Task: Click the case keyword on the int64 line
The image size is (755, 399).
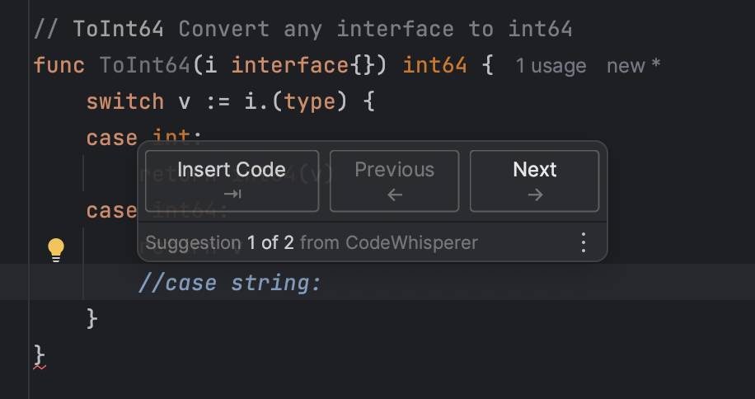Action: [x=112, y=210]
